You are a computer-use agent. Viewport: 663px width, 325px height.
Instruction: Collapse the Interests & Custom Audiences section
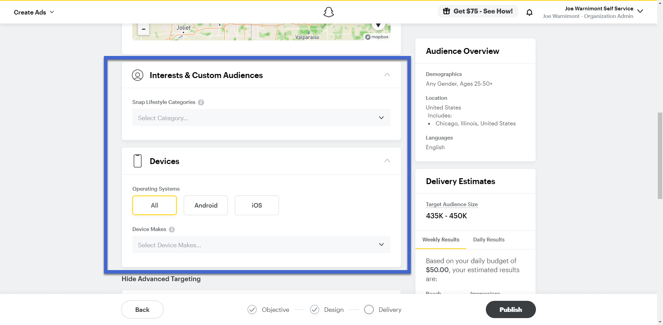pos(387,75)
